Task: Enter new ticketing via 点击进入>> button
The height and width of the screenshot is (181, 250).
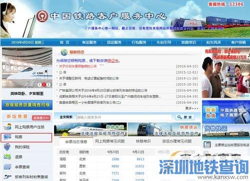Action: 41,118
